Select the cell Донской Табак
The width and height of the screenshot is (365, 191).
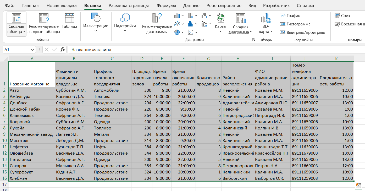tap(32, 109)
